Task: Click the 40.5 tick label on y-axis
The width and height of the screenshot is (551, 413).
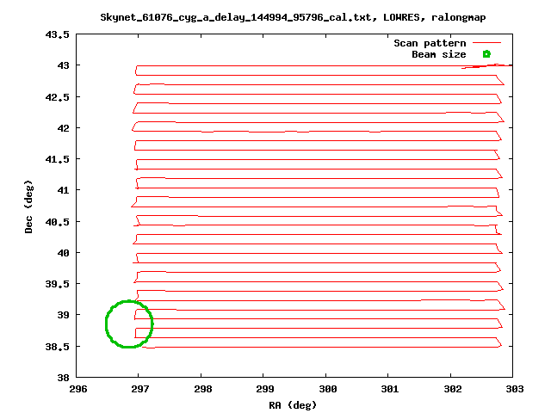Action: point(58,222)
